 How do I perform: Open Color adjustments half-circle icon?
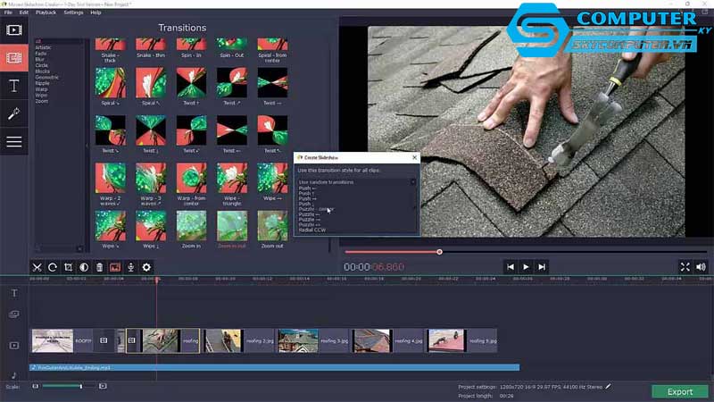coord(84,267)
